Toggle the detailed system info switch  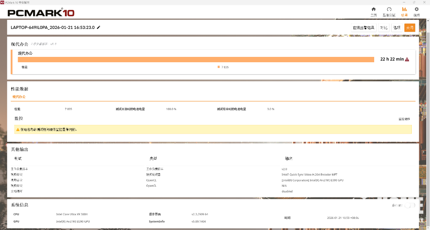[409, 205]
